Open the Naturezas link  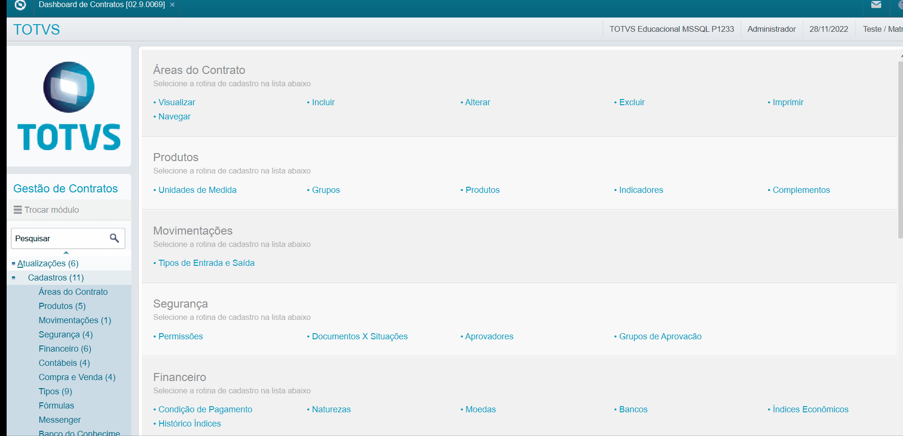click(331, 409)
